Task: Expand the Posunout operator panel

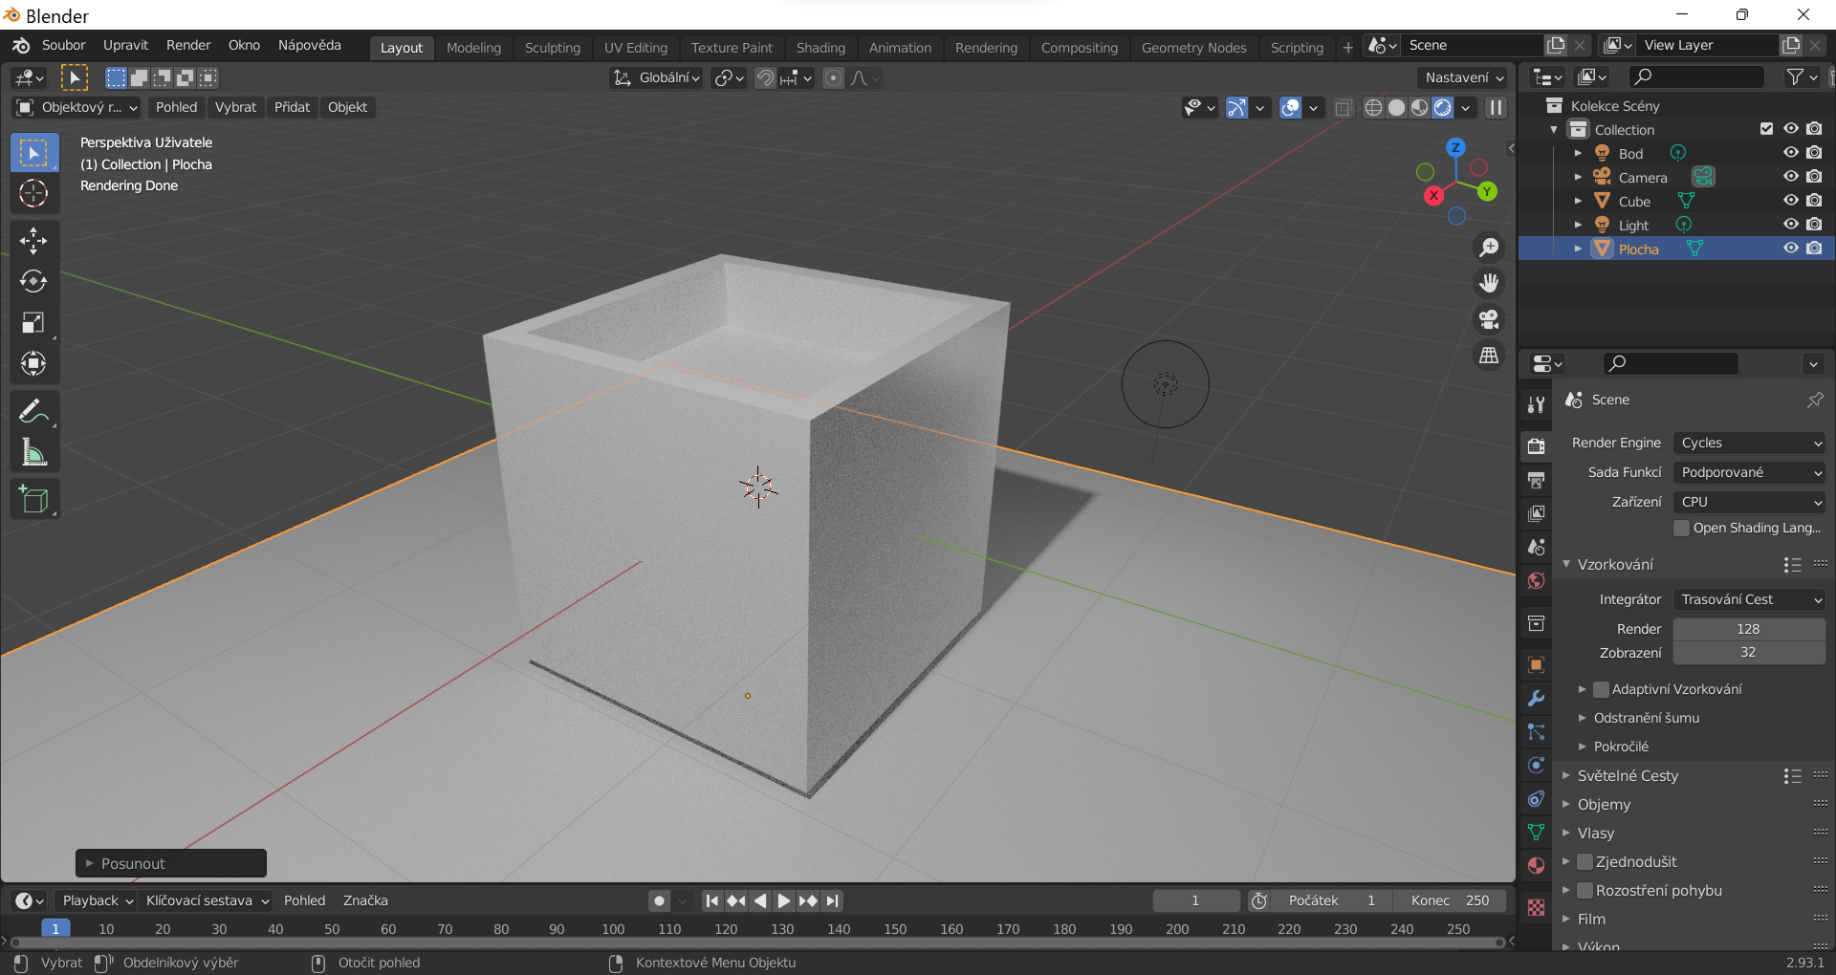Action: point(171,863)
